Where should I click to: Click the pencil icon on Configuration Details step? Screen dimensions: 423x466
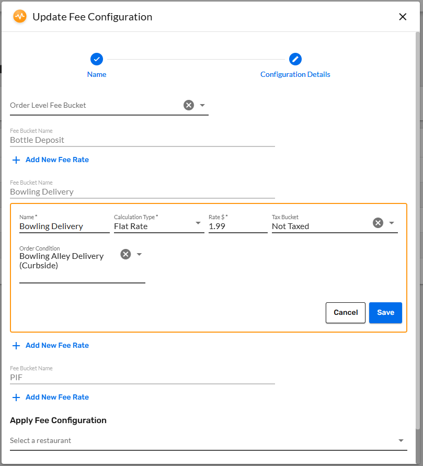pos(295,59)
